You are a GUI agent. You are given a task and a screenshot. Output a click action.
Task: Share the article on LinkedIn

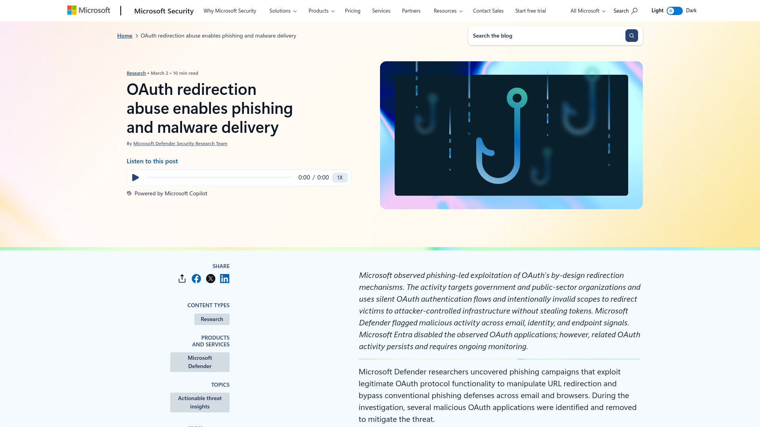(x=224, y=278)
